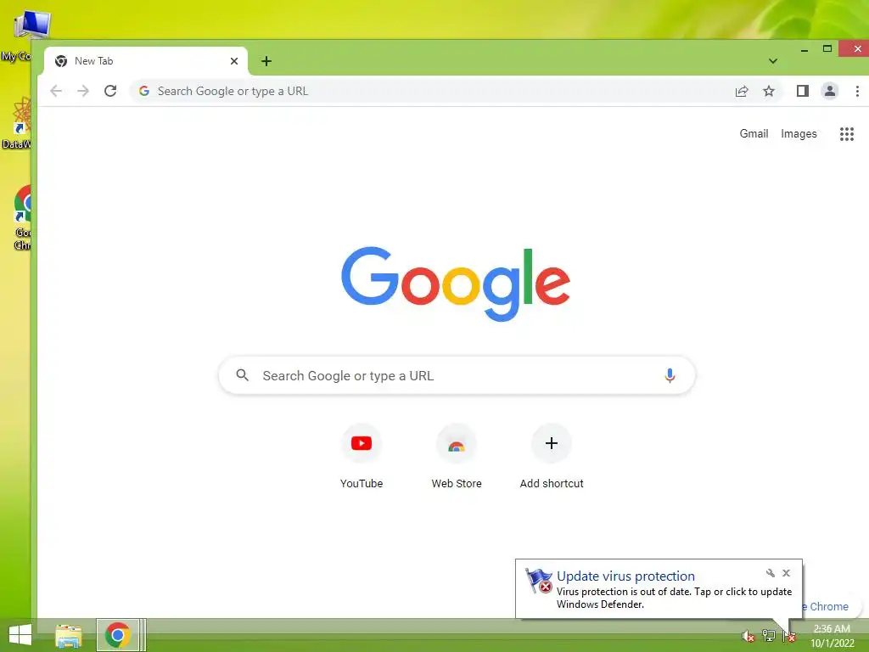The width and height of the screenshot is (869, 652).
Task: Toggle the Chrome side panel icon
Action: coord(803,91)
